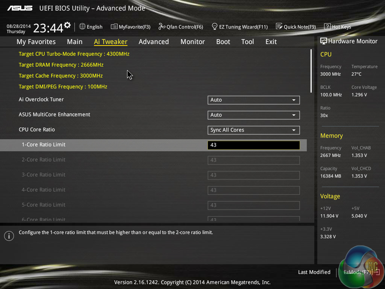Viewport: 385px width, 289px height.
Task: Select the 1-Core Ratio Limit row label
Action: [x=44, y=144]
